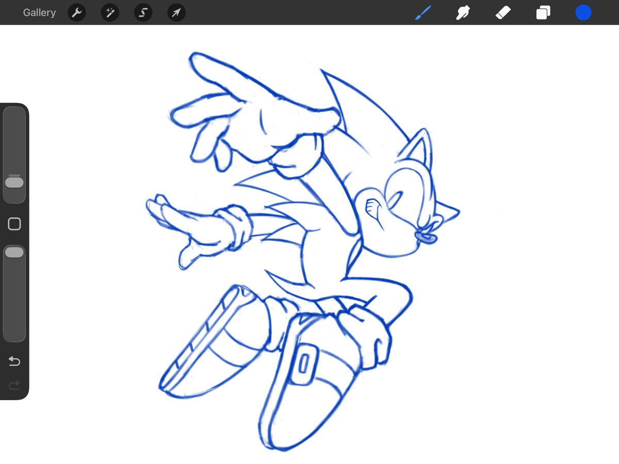
Task: Activate the Transform arrow tool
Action: point(176,13)
